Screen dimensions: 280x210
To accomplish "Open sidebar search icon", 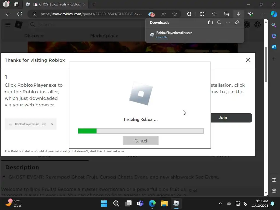I will (274, 25).
